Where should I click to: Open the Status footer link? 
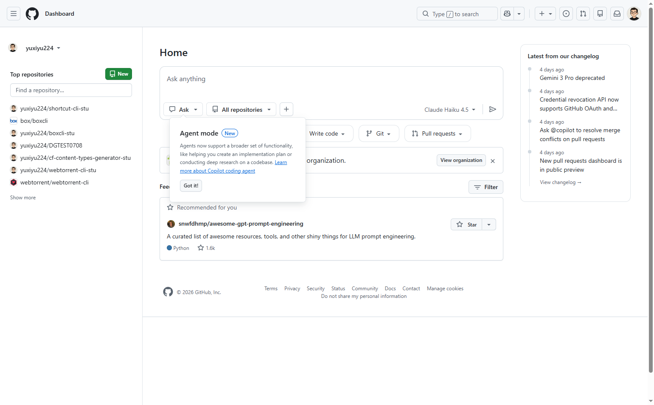tap(338, 289)
